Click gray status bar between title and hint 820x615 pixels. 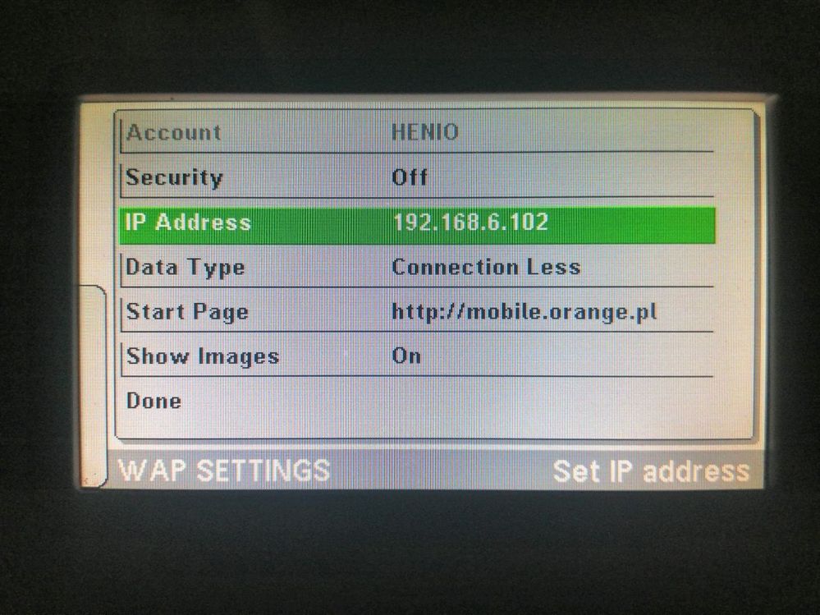click(x=442, y=470)
